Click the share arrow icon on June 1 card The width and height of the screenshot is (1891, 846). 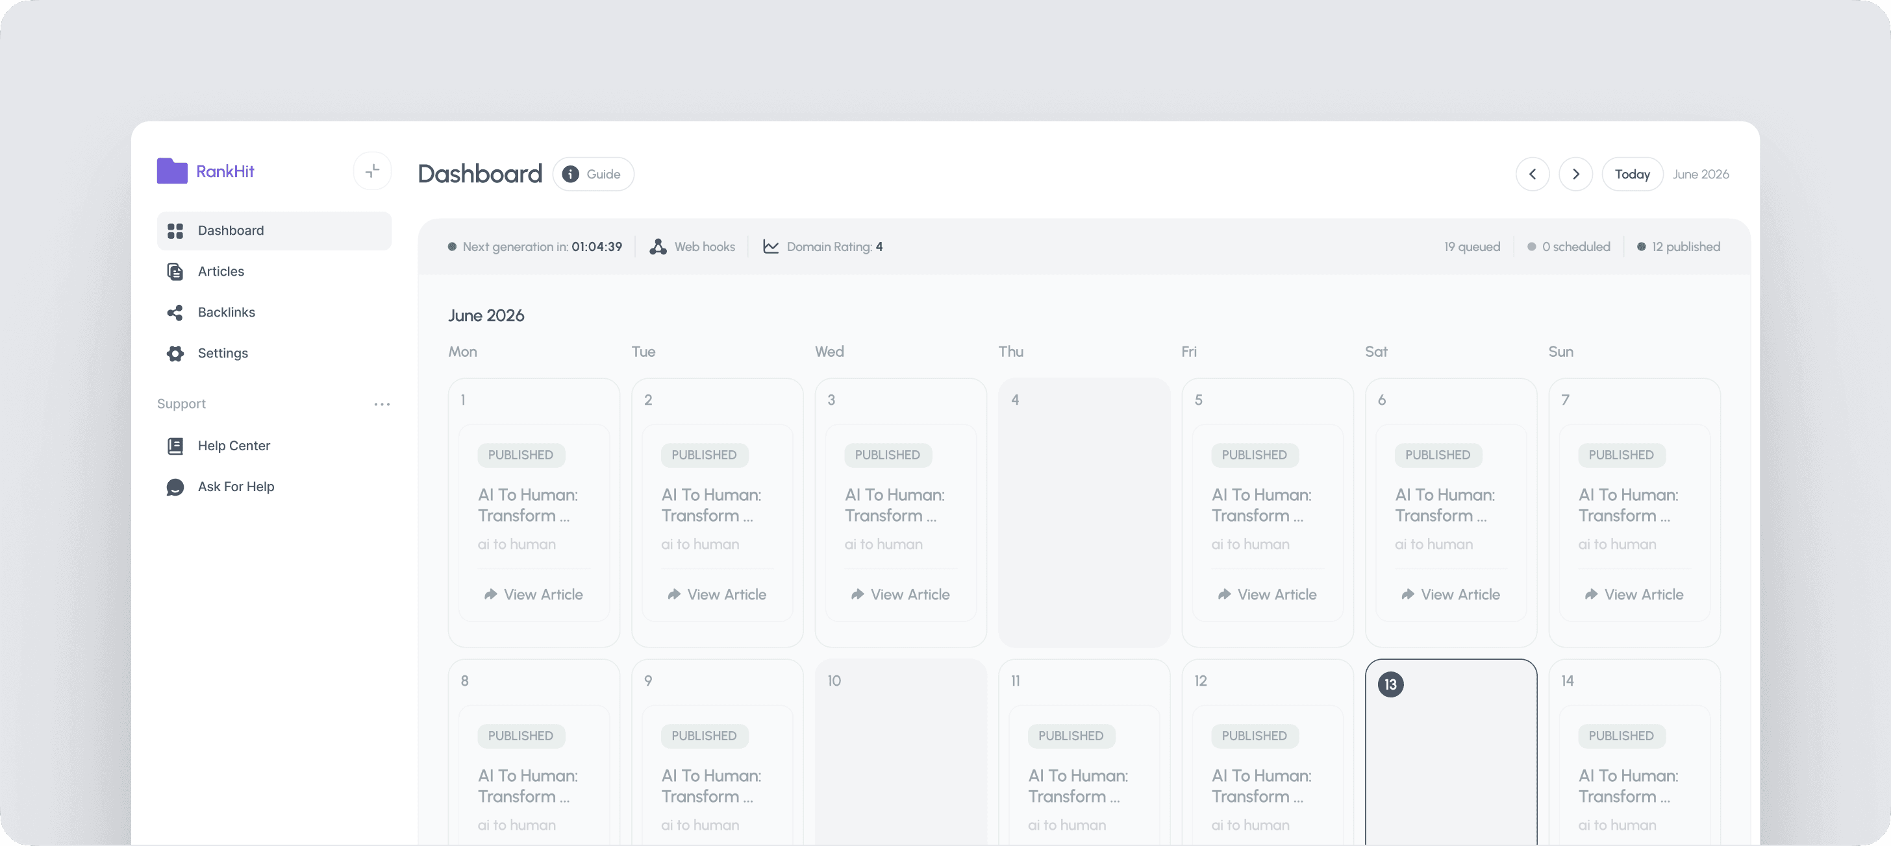490,594
